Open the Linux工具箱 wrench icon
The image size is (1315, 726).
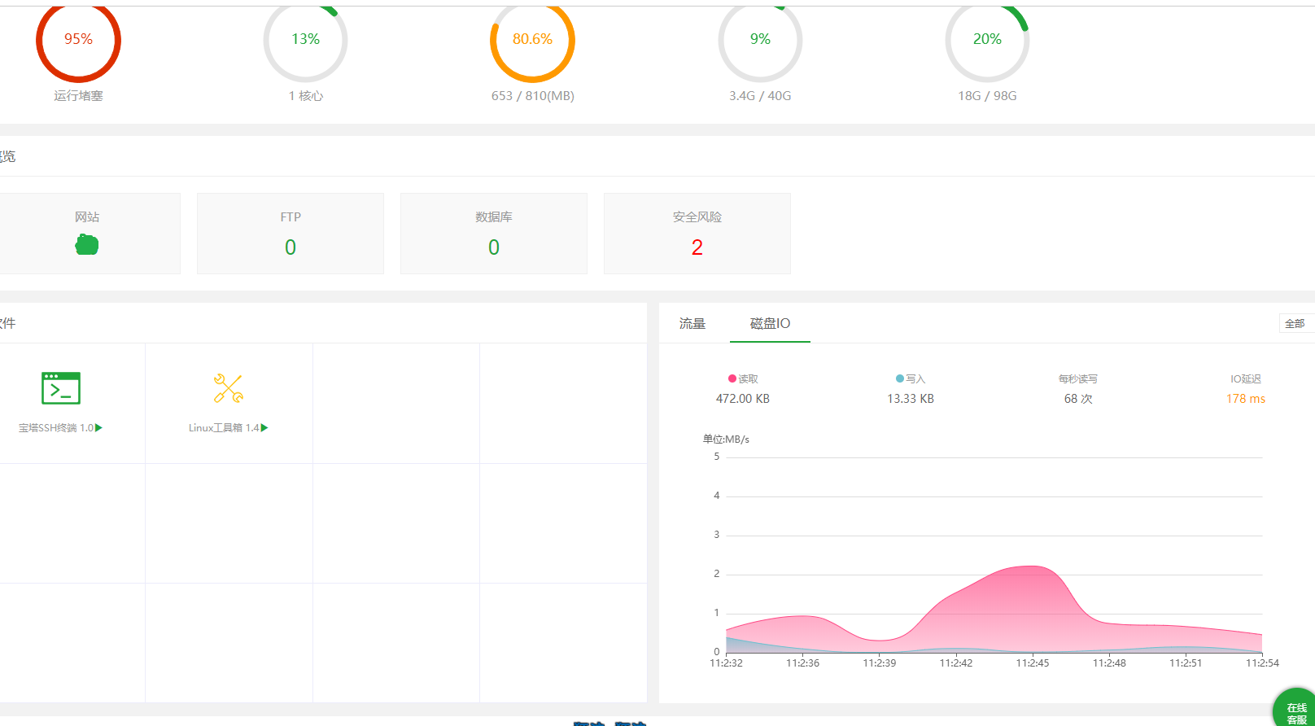point(229,388)
